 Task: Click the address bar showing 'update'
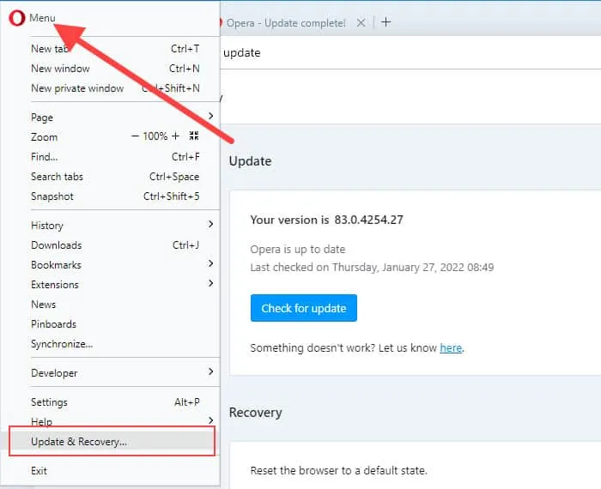(x=410, y=53)
